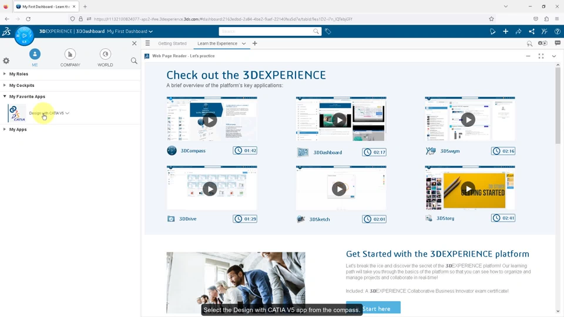Collapse the My Favorite Apps section
This screenshot has height=317, width=564.
click(4, 96)
